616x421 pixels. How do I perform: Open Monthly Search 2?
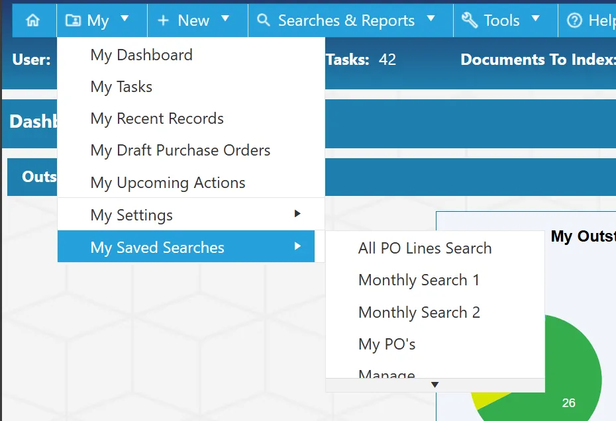click(x=435, y=312)
